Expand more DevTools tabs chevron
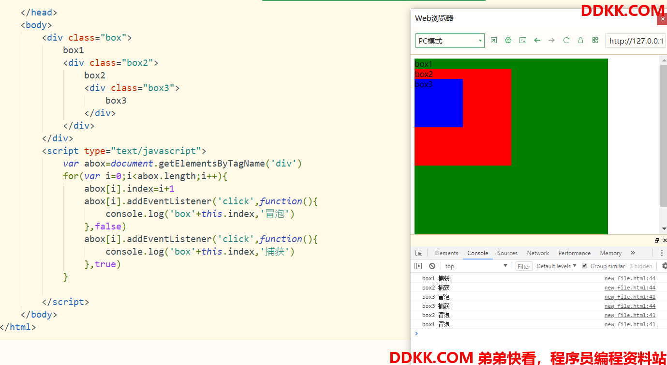This screenshot has width=667, height=365. [633, 253]
